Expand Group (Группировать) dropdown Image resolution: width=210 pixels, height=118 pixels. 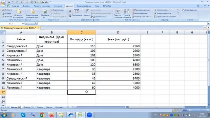(x=169, y=10)
